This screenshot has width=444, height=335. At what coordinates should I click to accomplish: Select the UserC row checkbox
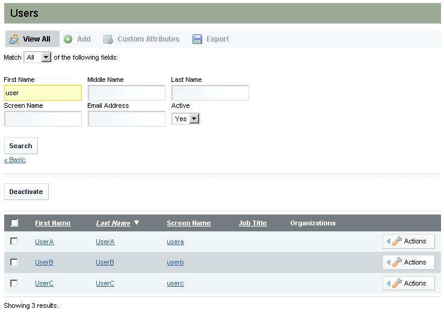14,283
